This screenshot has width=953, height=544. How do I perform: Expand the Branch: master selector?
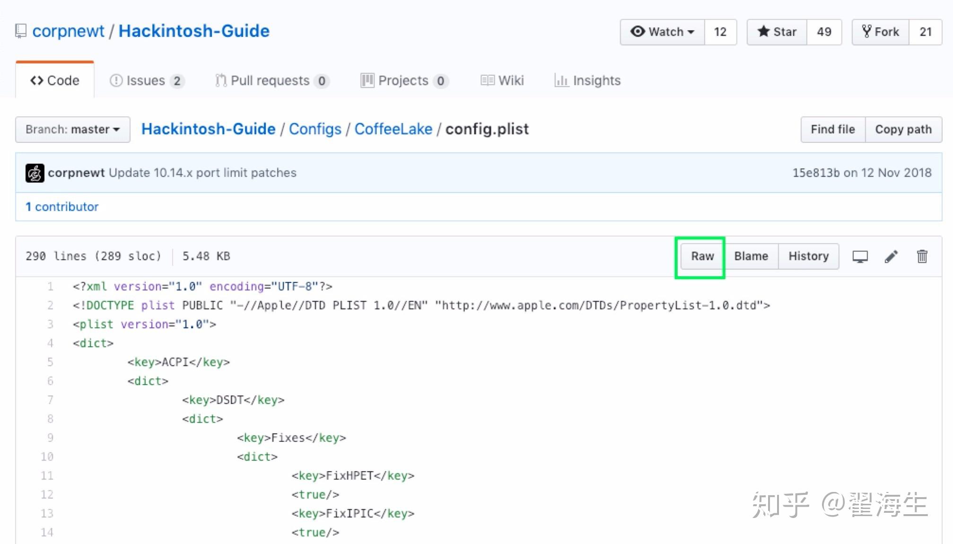pos(72,130)
